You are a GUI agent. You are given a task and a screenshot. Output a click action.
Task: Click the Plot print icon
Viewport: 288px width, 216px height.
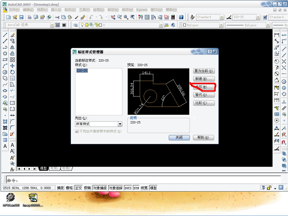(29, 17)
